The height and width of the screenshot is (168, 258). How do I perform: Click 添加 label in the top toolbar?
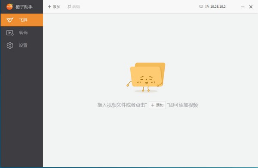point(56,7)
